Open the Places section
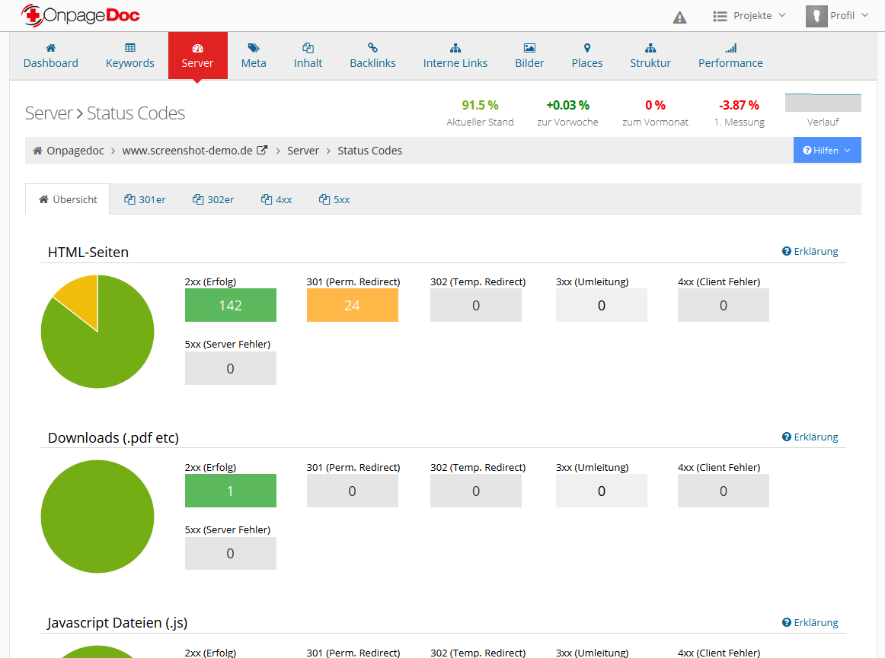The height and width of the screenshot is (658, 885). (586, 56)
